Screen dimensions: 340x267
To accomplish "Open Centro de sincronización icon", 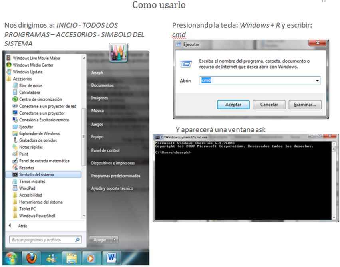I will coord(15,99).
